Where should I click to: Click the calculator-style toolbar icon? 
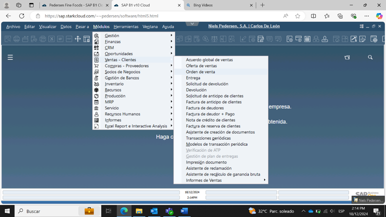pos(307,39)
